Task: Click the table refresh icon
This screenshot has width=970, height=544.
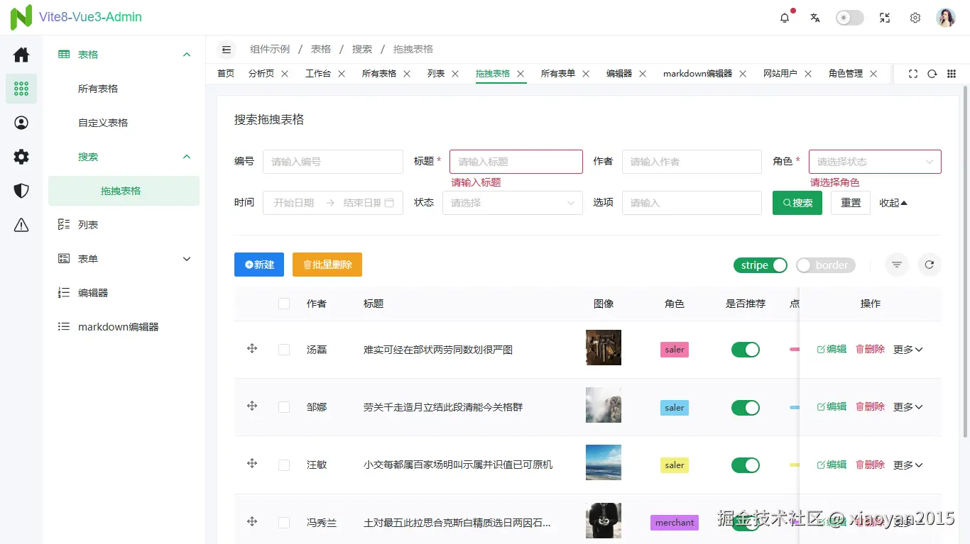Action: click(930, 265)
